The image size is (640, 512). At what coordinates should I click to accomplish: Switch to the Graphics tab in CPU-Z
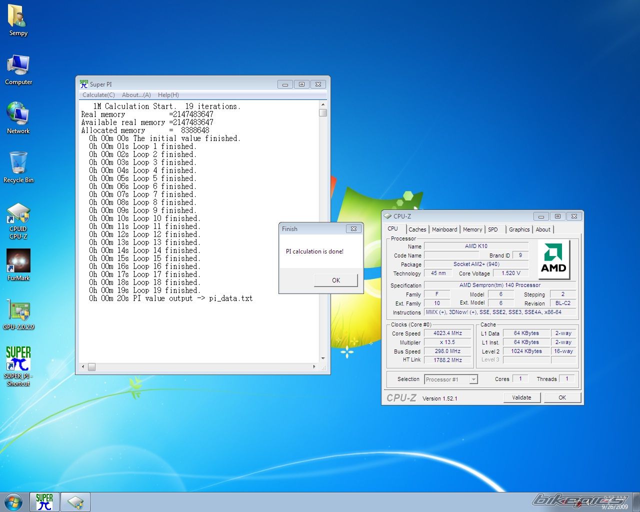click(519, 229)
